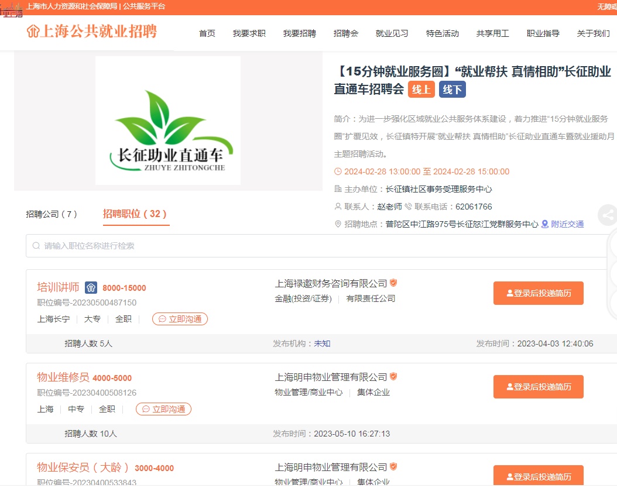Screen dimensions: 617x488
Task: Click the location pin icon before 招聘地点
Action: 338,224
